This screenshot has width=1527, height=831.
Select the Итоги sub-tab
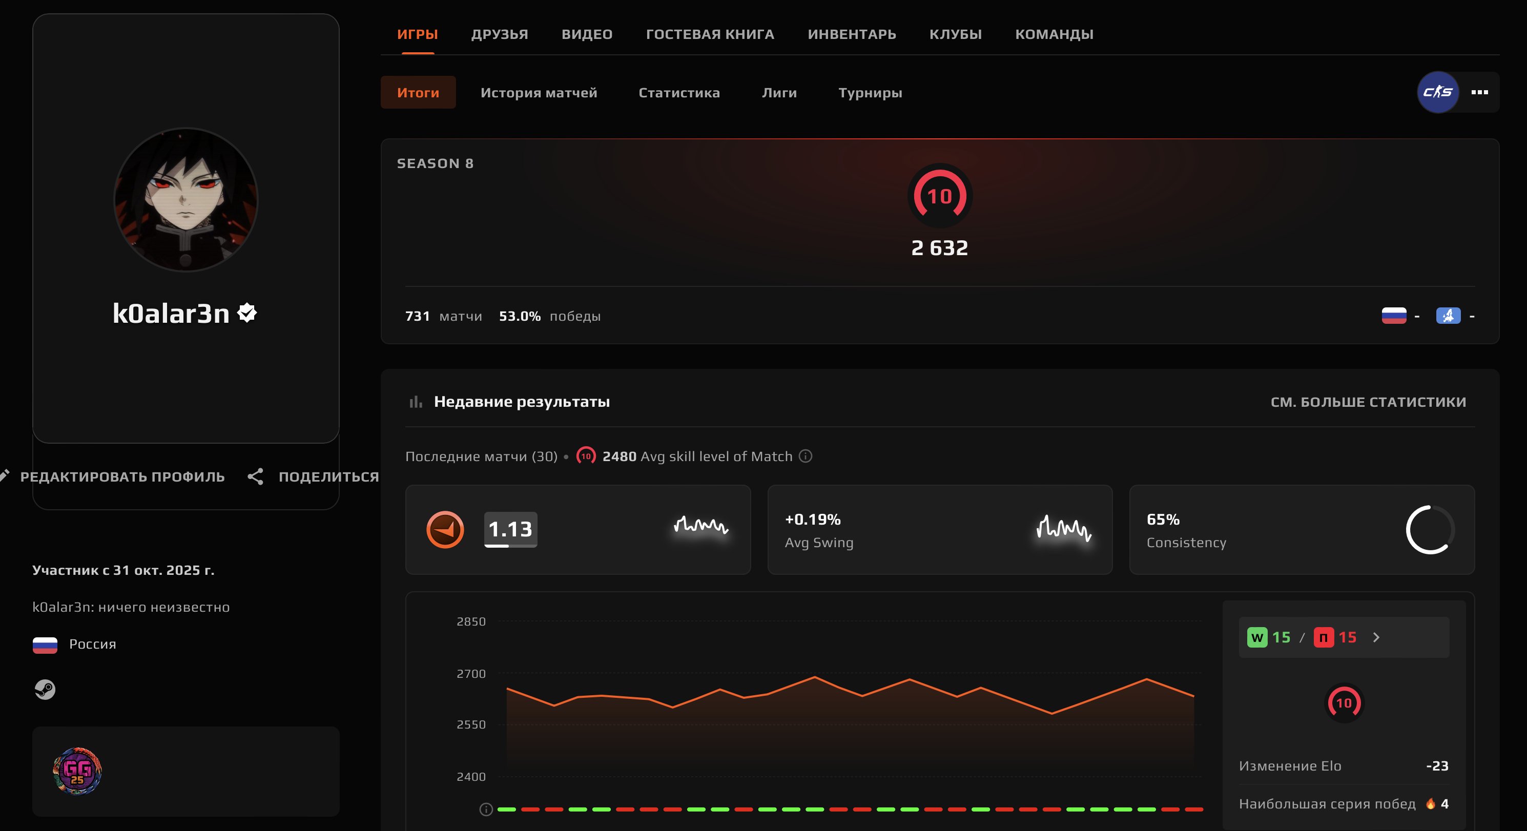(418, 92)
